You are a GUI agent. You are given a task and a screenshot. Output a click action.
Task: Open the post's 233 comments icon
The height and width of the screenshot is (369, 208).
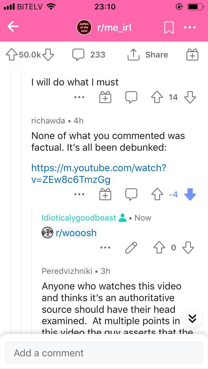point(78,55)
